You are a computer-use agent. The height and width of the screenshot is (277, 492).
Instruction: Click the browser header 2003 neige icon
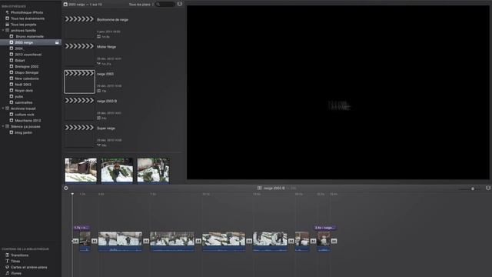(65, 5)
